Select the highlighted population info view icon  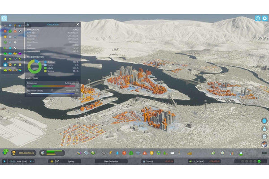pyautogui.click(x=5, y=64)
